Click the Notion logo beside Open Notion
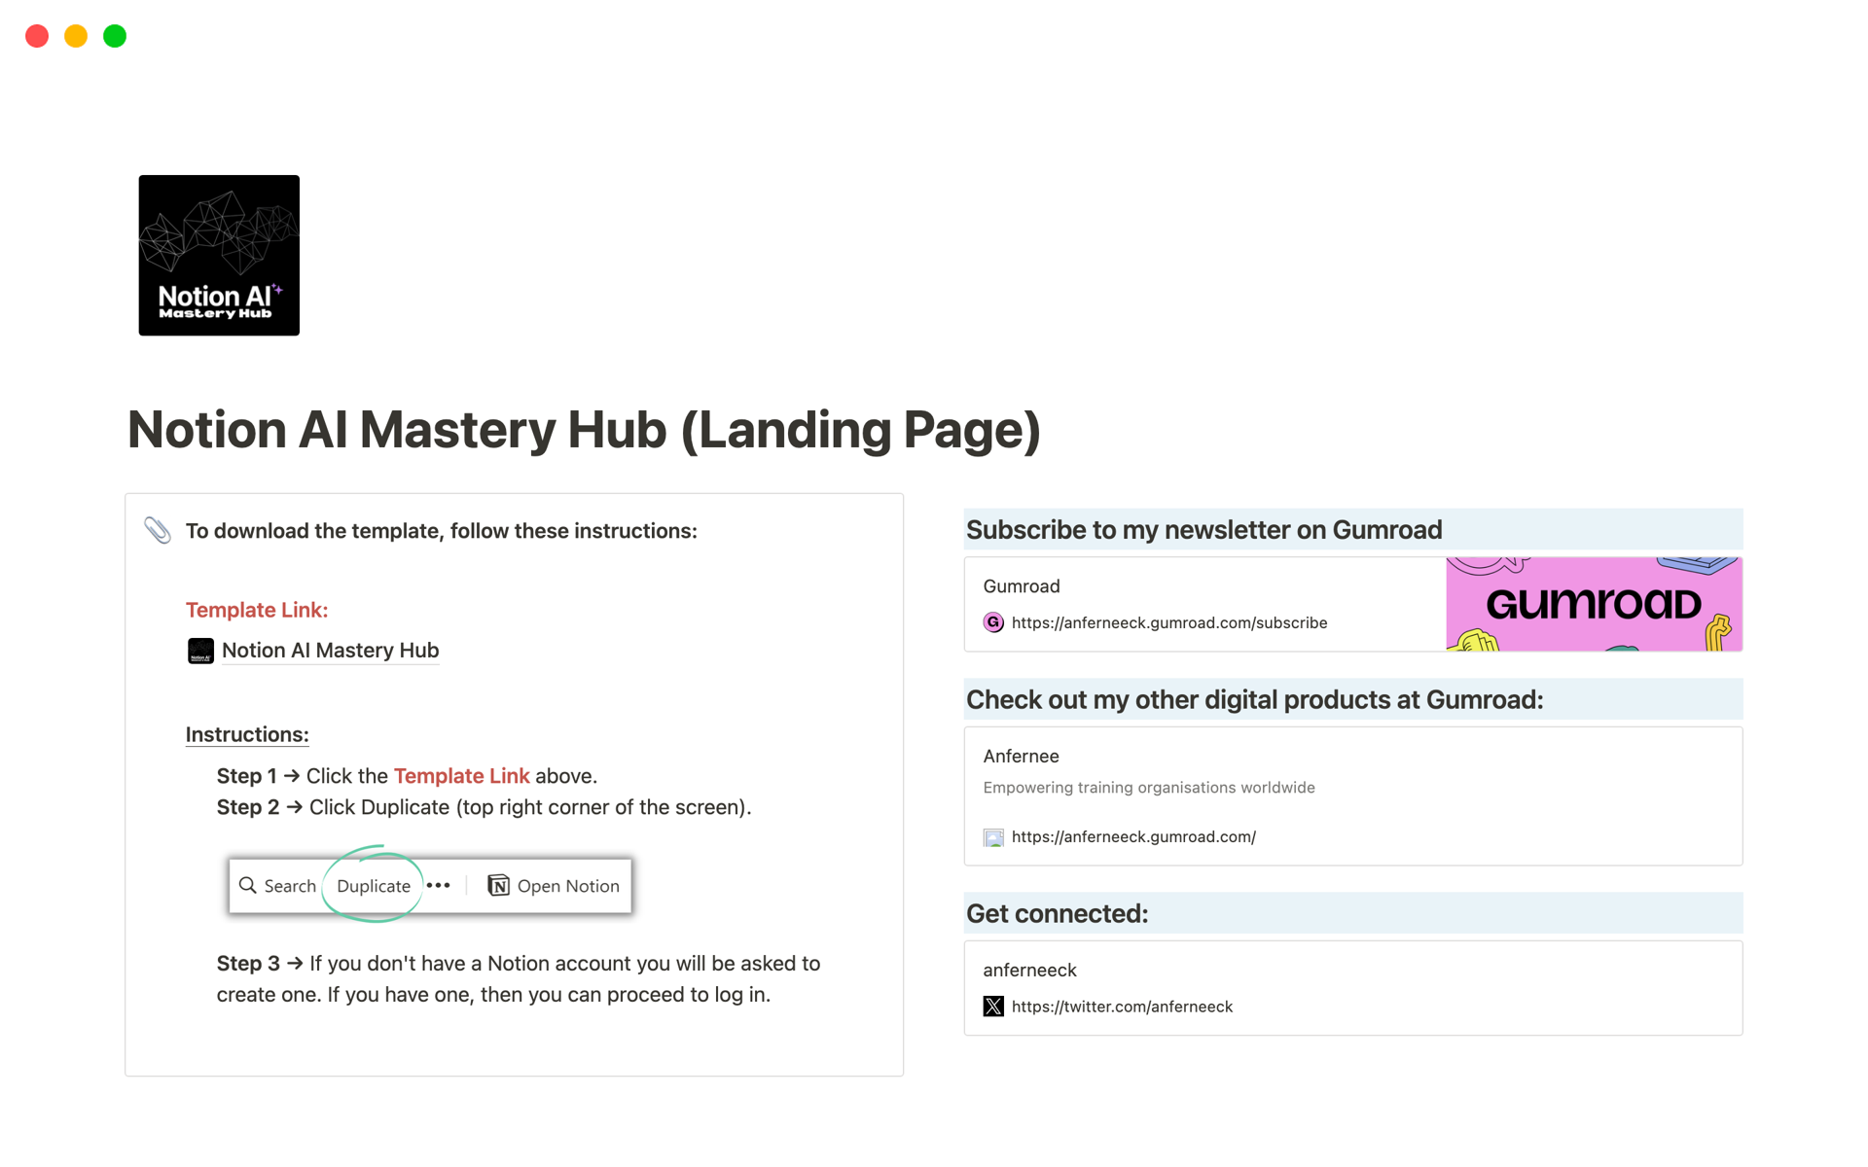Screen dimensions: 1868x1167 pyautogui.click(x=498, y=885)
